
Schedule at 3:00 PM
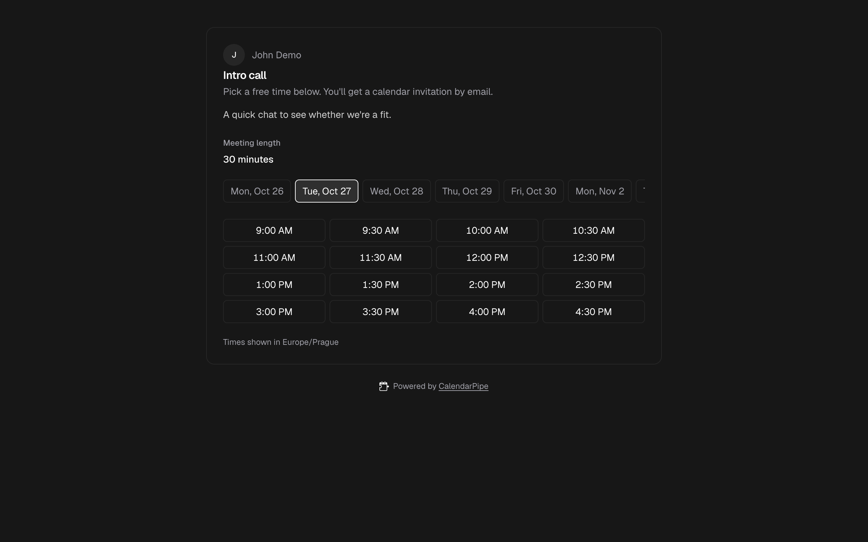[274, 312]
